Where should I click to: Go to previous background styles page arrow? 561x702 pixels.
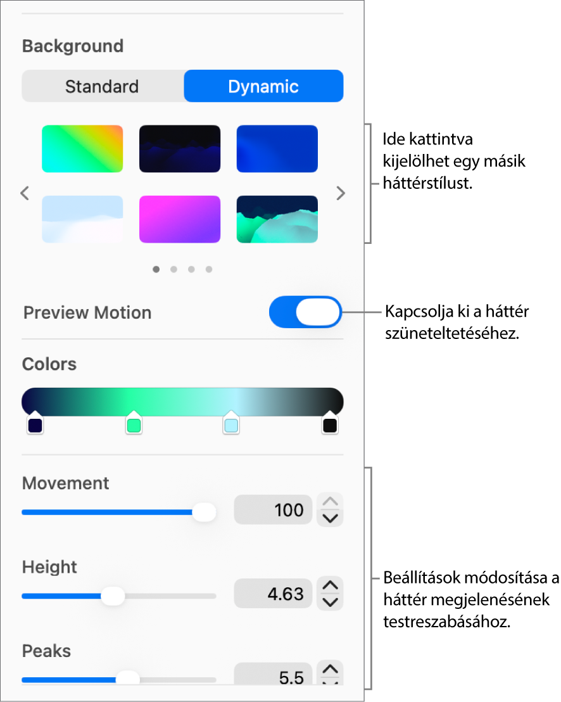25,193
